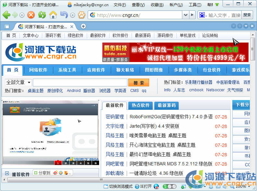Go to the home page icon
Viewport: 257px width, 191px height.
point(53,15)
